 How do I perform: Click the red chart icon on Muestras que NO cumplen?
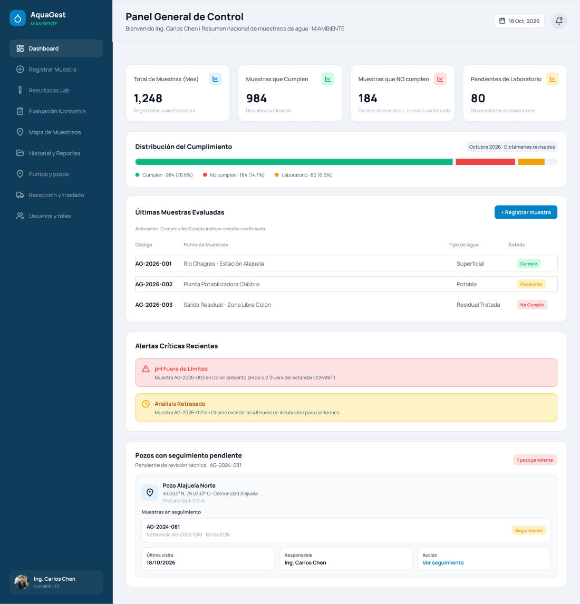point(440,79)
